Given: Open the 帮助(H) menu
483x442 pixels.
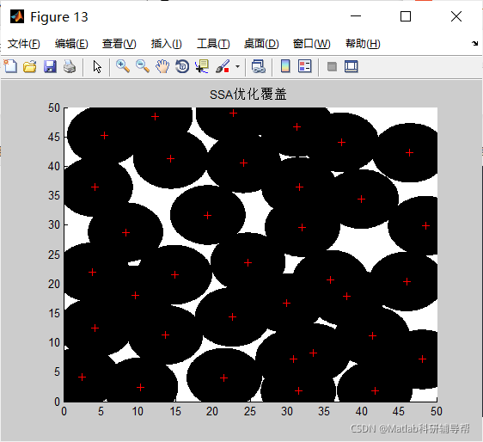Looking at the screenshot, I should pyautogui.click(x=363, y=44).
